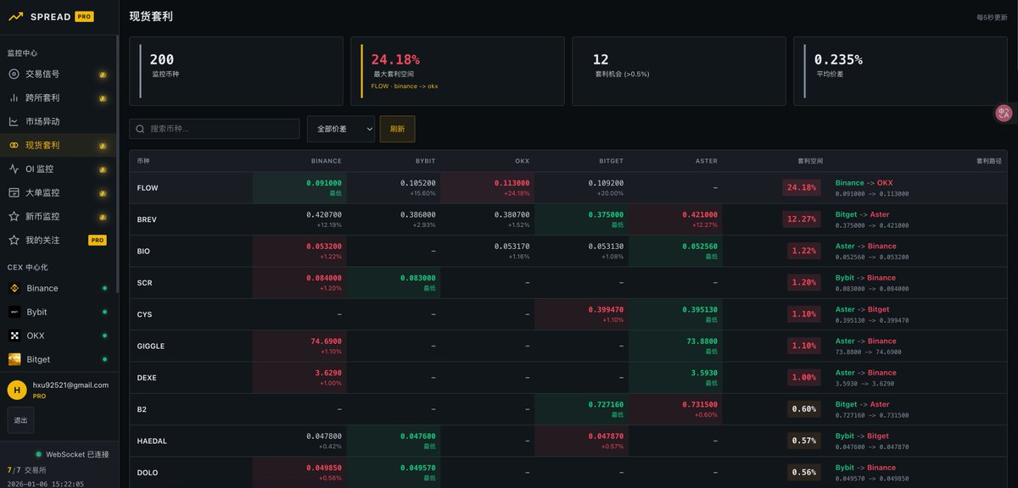Click the OKX exchange logo
This screenshot has width=1018, height=488.
click(14, 335)
